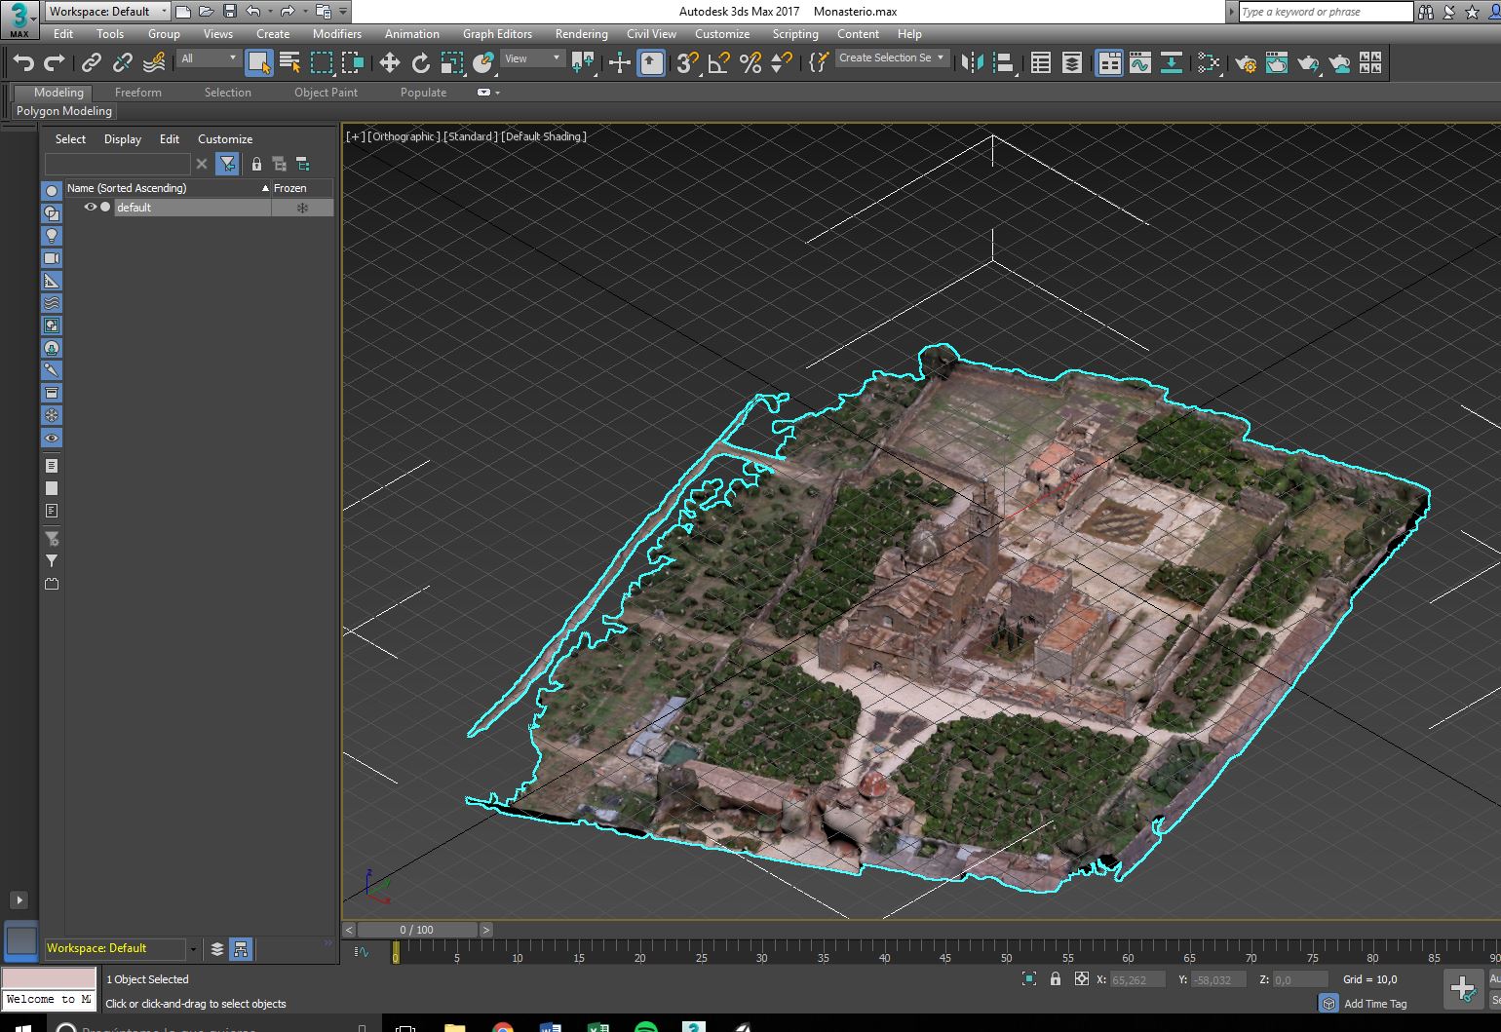Click the Undo arrow in main toolbar

point(23,63)
